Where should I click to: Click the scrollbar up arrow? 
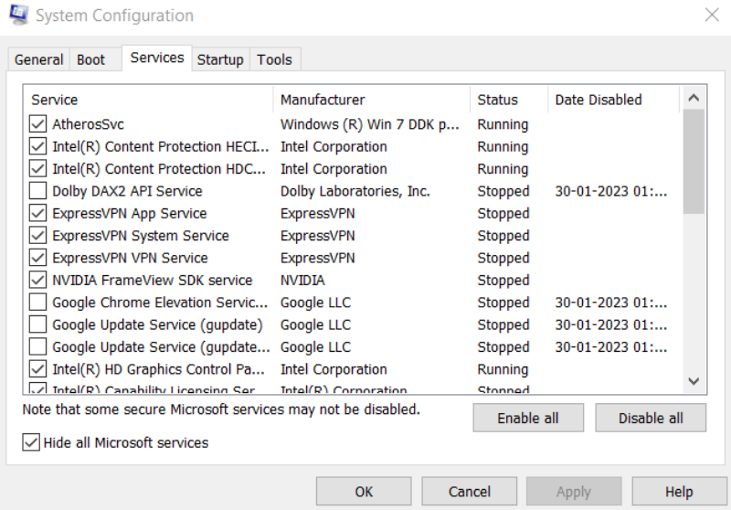click(694, 98)
